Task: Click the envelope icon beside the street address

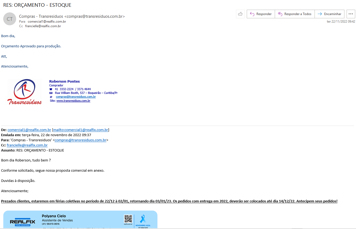Action: [51, 93]
